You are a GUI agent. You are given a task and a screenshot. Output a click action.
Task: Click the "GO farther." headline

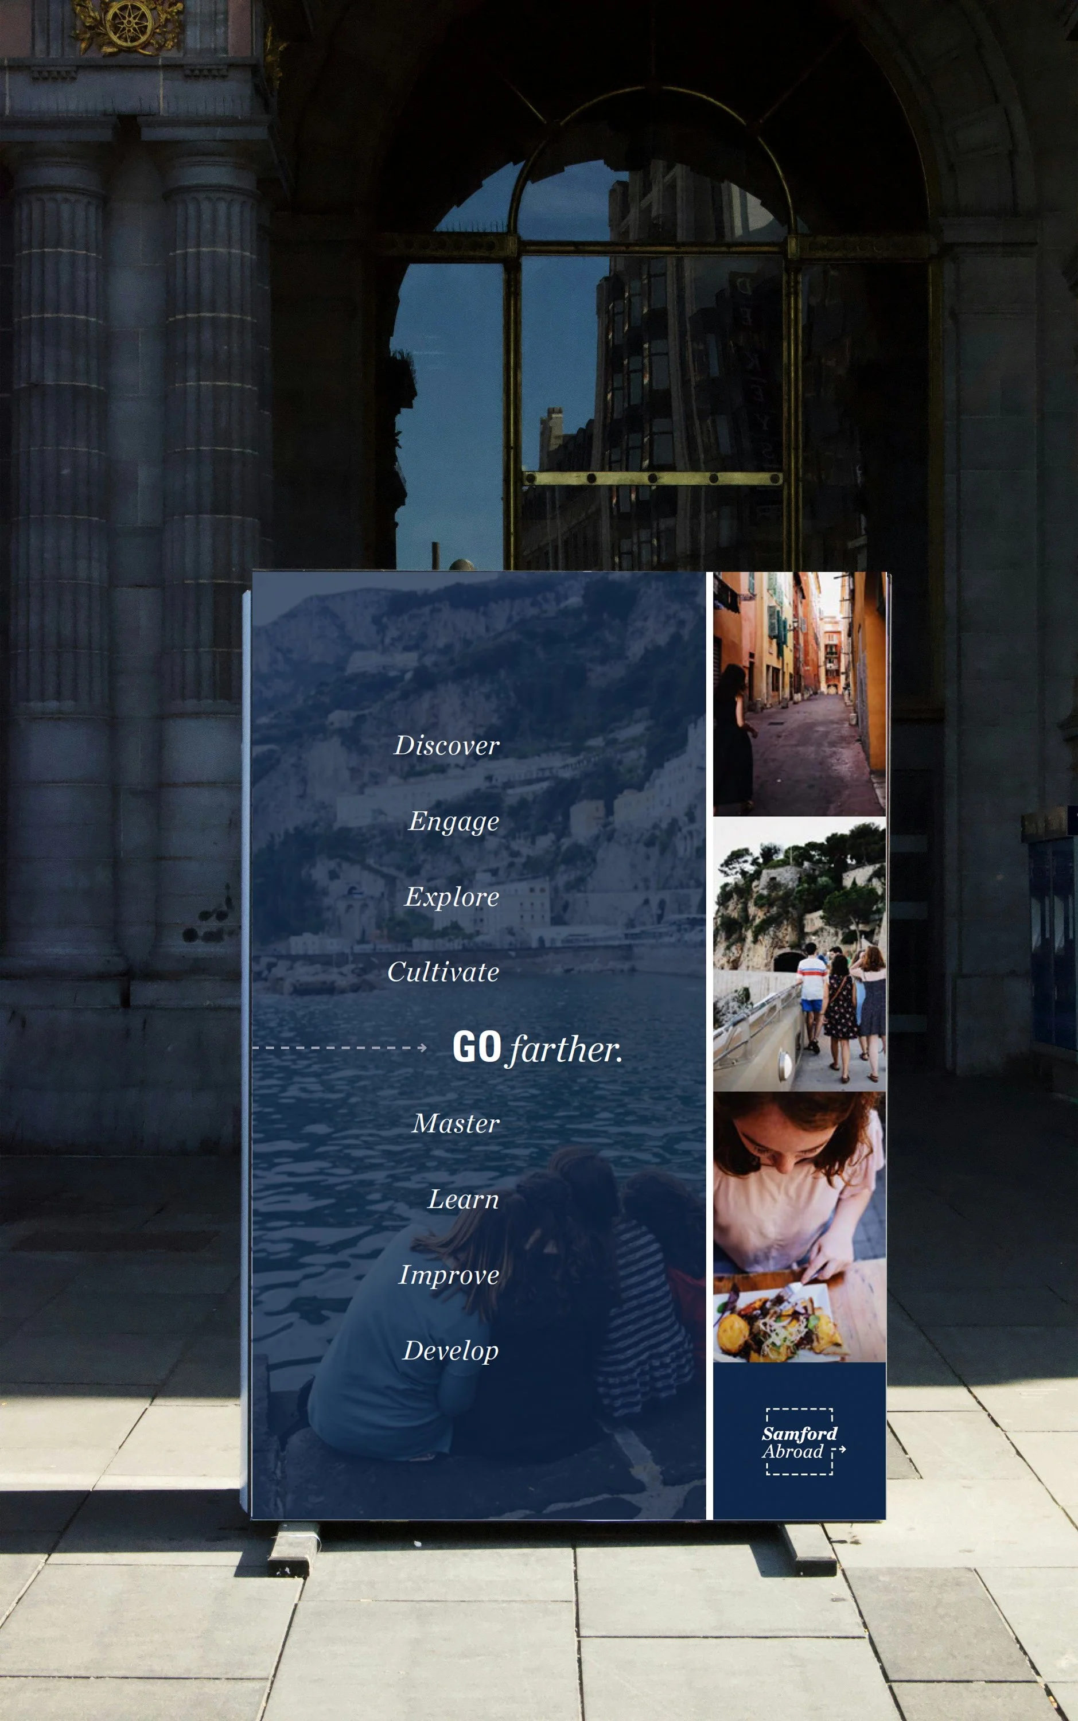click(538, 1048)
